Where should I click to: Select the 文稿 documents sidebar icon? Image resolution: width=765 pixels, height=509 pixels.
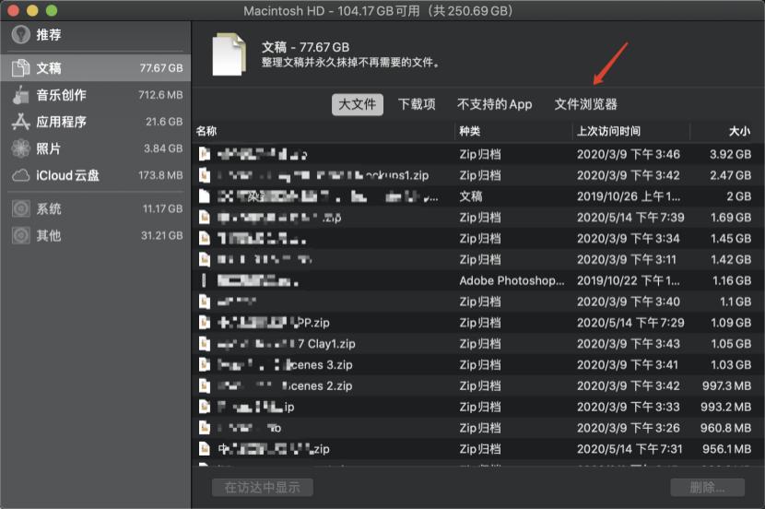coord(20,68)
